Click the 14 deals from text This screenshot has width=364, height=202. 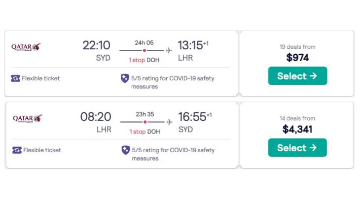(297, 118)
